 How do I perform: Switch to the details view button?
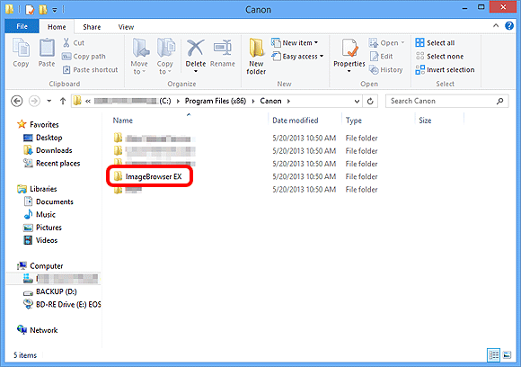coord(493,355)
